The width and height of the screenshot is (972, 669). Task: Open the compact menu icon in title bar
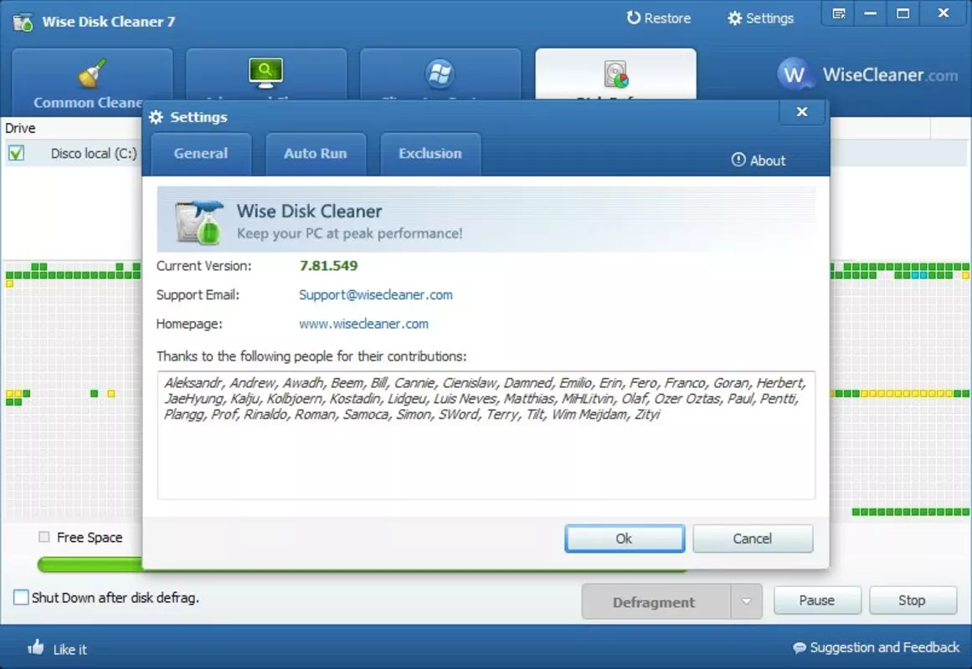coord(839,13)
